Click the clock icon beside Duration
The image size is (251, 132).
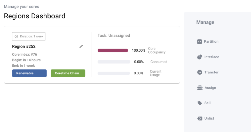pos(16,36)
